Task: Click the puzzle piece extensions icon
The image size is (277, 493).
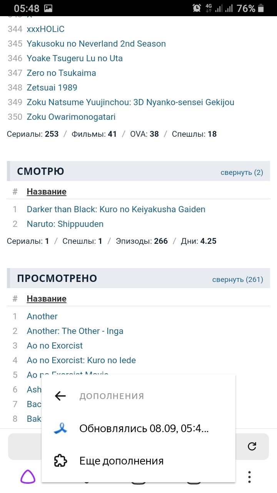Action: pos(60,461)
